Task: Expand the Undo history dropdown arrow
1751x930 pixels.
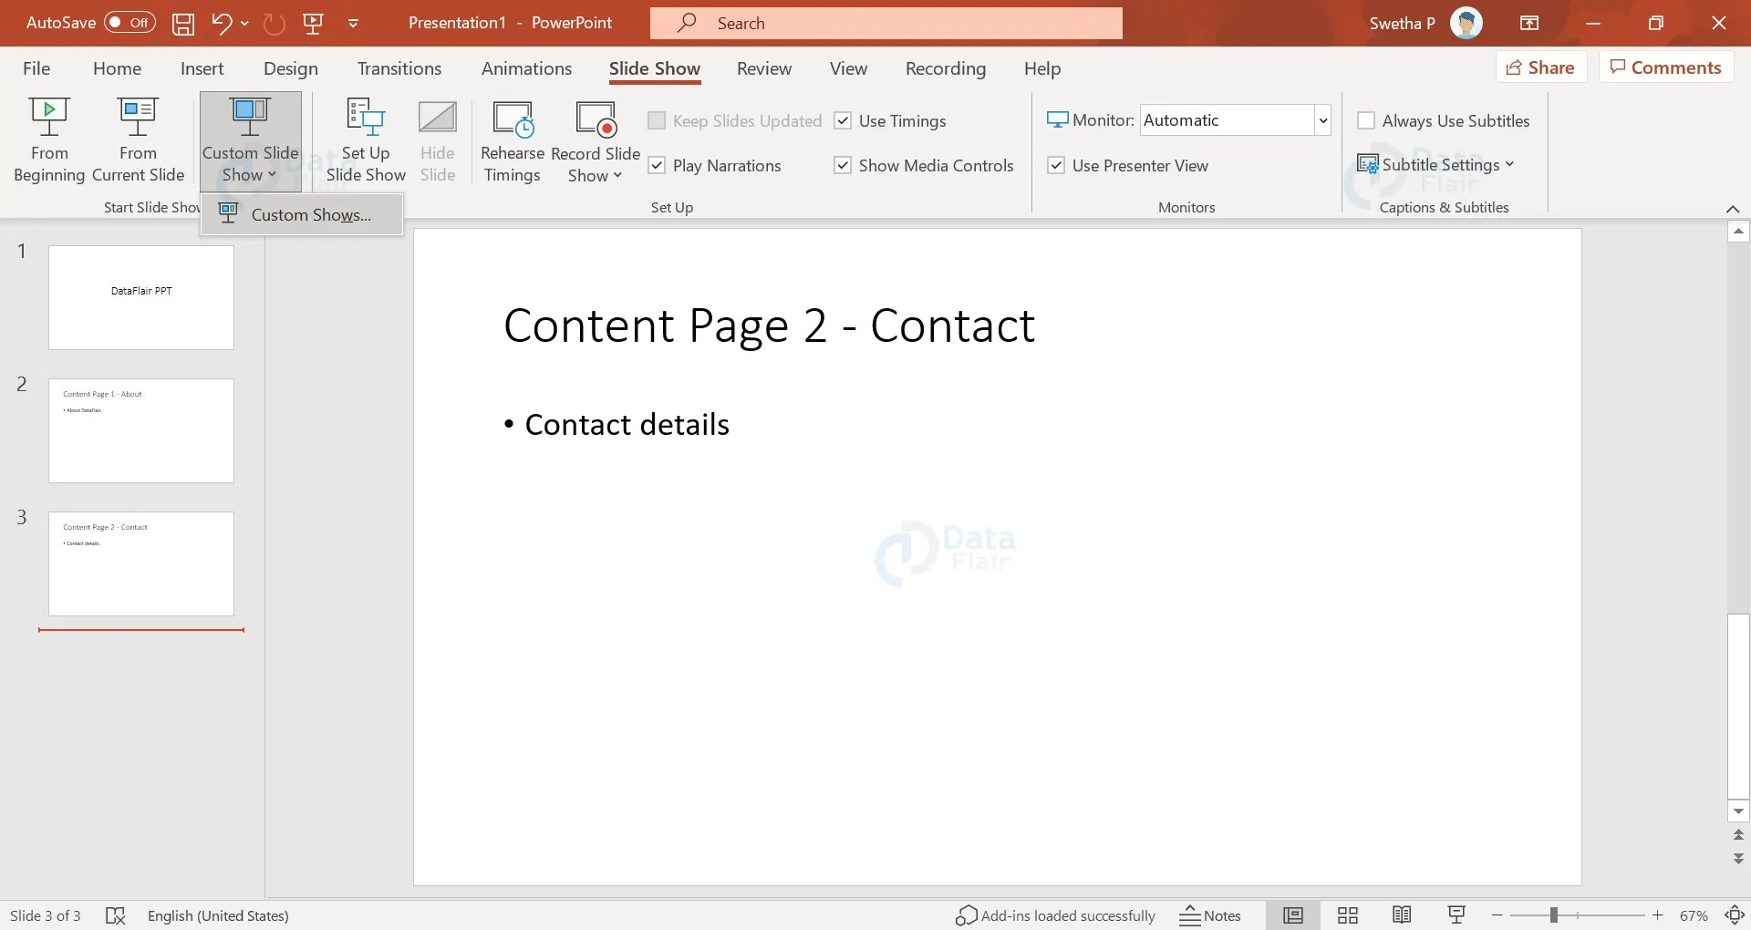Action: pos(244,23)
